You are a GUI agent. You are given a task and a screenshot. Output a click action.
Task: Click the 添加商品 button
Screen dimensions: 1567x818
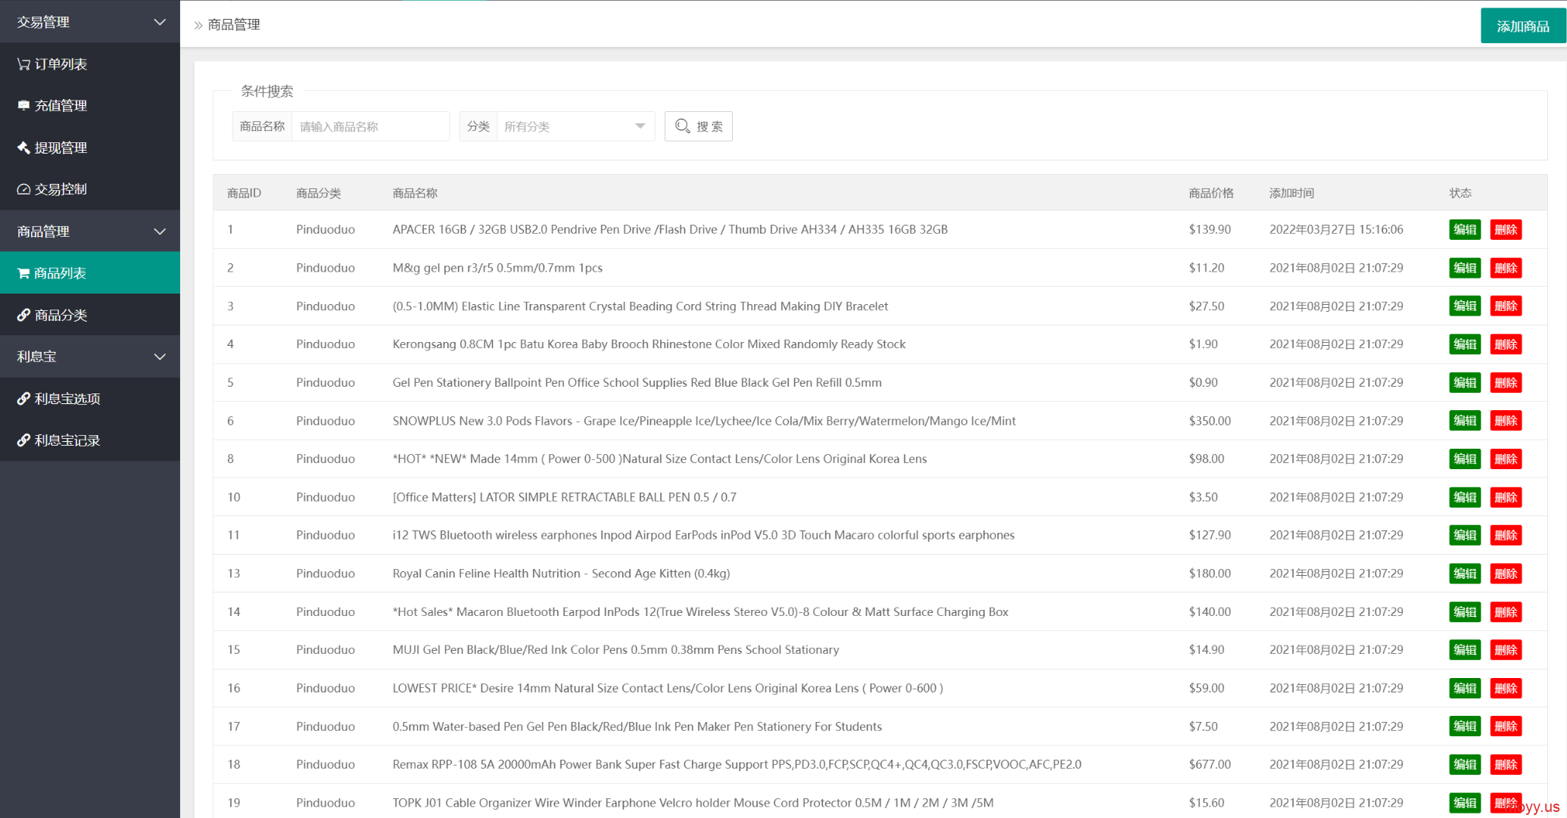(x=1522, y=26)
